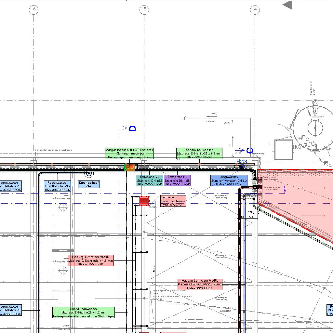The width and height of the screenshot is (333, 333).
Task: Click the Dachablauf G4 label
Action: 89,184
